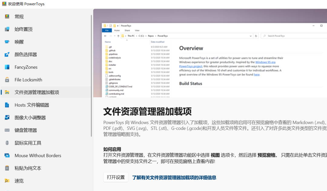Open the 了解有关文件资源管理器加载项的详细信息 link

point(174,178)
